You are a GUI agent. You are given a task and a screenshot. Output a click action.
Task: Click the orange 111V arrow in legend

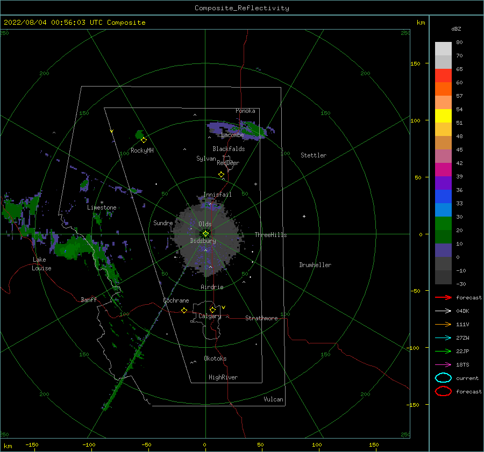pyautogui.click(x=443, y=324)
